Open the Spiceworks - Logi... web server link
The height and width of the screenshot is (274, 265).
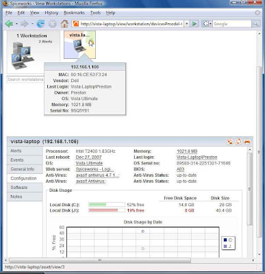[x=94, y=169]
